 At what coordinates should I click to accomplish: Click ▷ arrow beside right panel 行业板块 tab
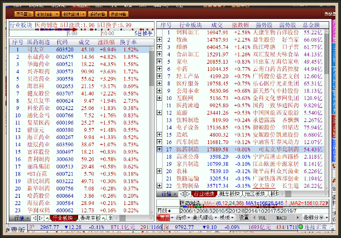(x=188, y=193)
